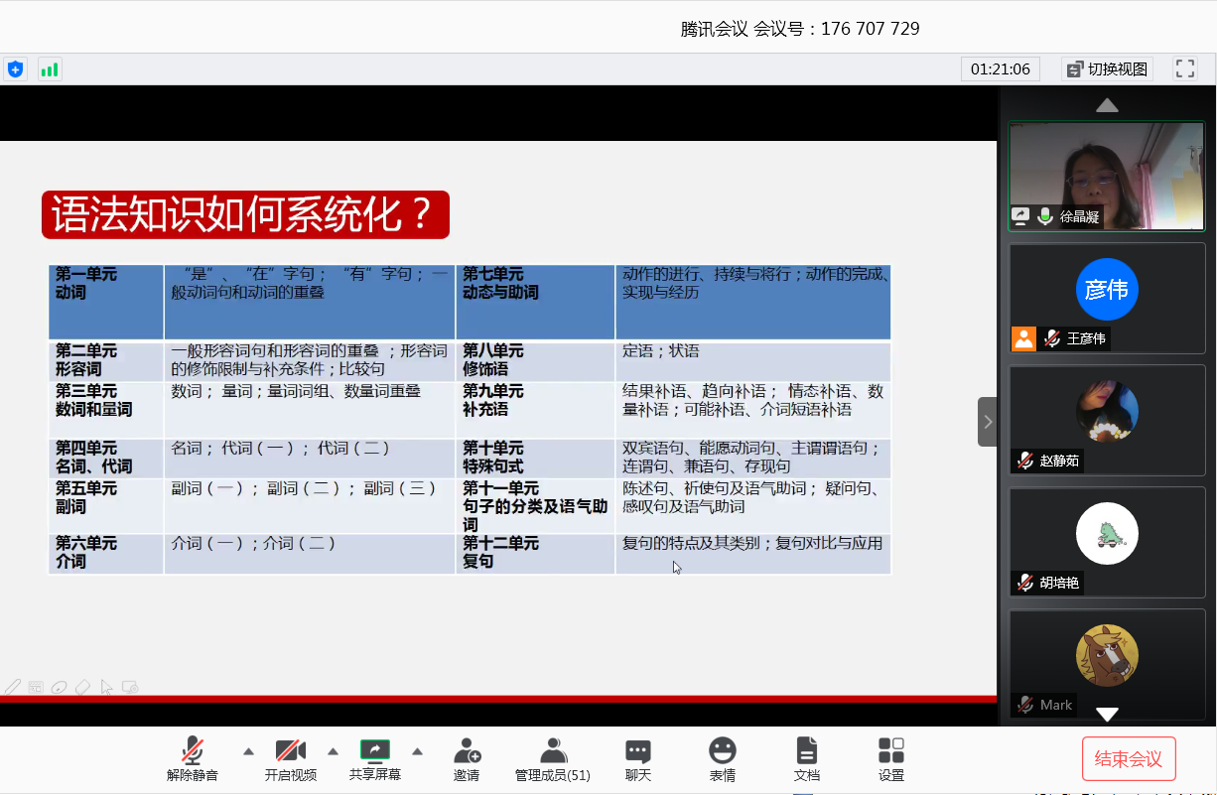Select 徐晶凝's video thumbnail
The image size is (1217, 795).
(x=1106, y=176)
